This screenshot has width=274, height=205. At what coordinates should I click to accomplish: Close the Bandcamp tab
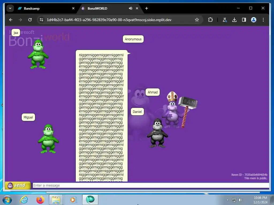point(73,8)
